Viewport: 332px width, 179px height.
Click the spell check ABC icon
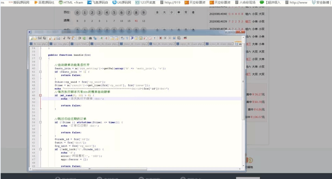(185, 38)
